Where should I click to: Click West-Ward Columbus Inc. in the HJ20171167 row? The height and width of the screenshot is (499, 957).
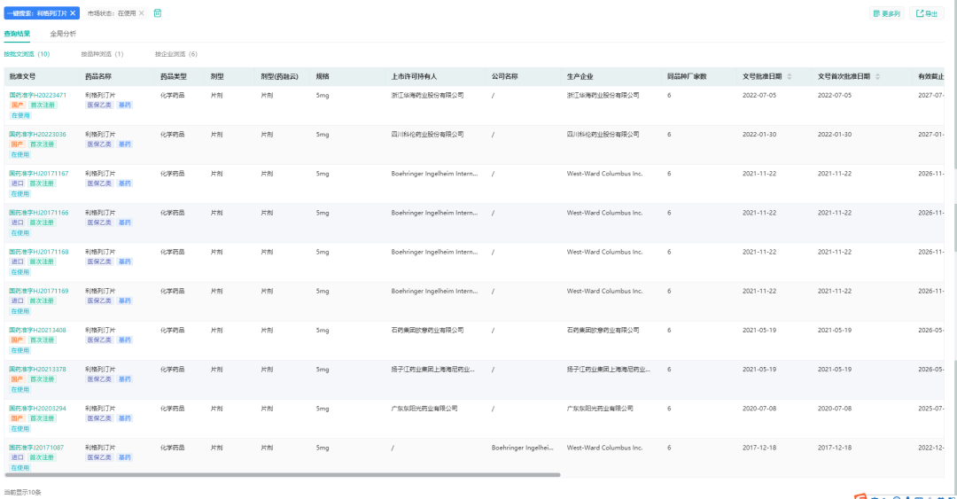pos(604,174)
